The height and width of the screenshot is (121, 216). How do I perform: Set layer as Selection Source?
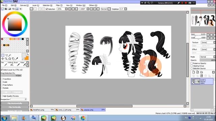point(192,68)
